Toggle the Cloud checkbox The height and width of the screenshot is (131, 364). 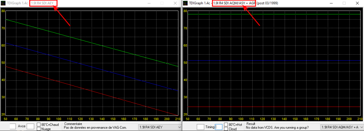226,129
